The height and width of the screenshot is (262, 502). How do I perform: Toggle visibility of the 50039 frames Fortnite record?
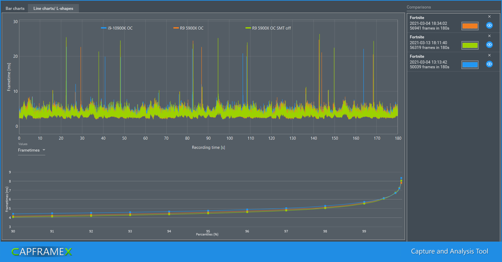coord(489,64)
